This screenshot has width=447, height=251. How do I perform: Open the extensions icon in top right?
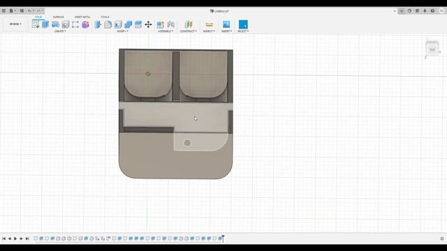[x=409, y=11]
